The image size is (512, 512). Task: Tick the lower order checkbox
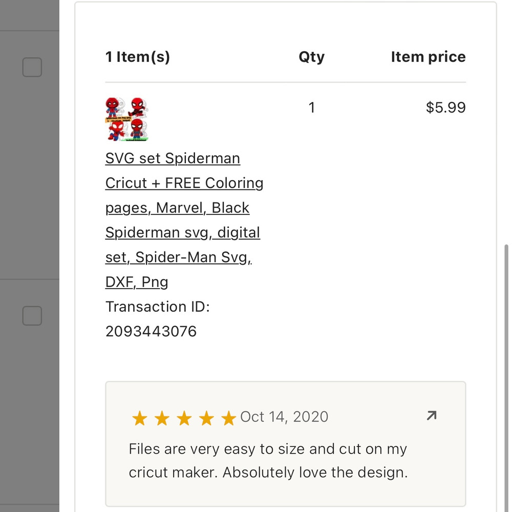[x=32, y=315]
